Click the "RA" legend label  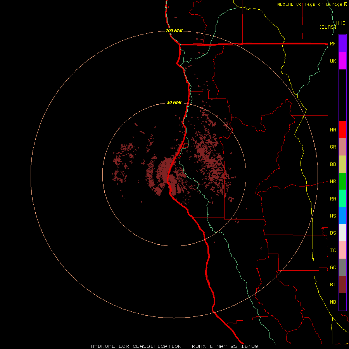tap(333, 199)
